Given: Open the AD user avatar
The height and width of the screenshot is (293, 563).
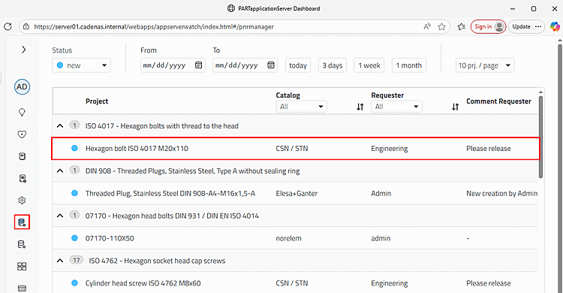Looking at the screenshot, I should tap(22, 87).
